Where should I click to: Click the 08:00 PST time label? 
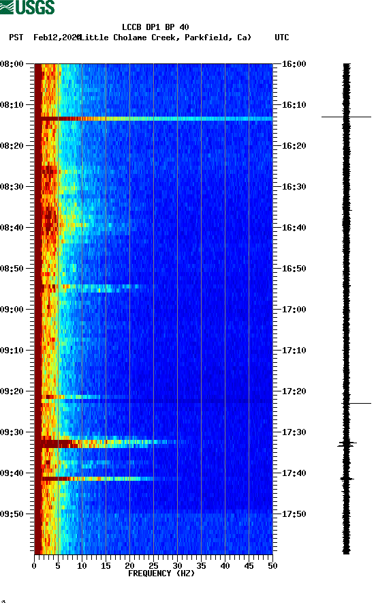pos(12,63)
